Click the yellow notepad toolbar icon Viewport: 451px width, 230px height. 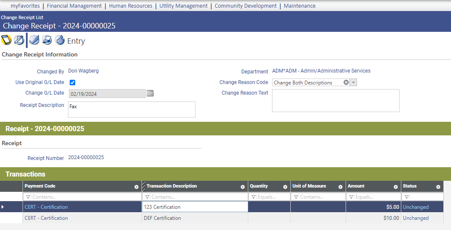coord(6,40)
